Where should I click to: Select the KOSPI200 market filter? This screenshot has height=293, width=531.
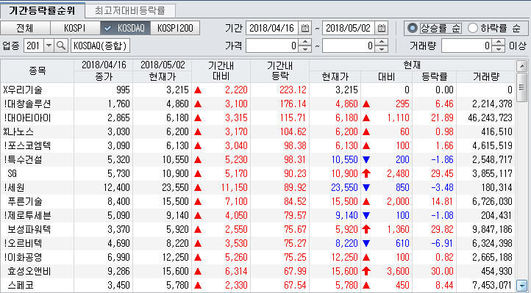[175, 28]
